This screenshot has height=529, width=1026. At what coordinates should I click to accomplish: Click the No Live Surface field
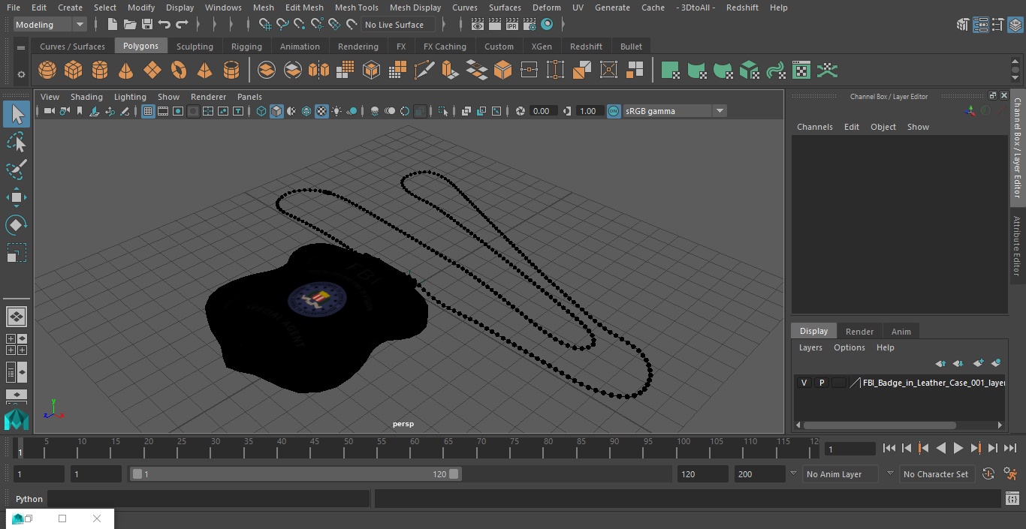click(398, 25)
